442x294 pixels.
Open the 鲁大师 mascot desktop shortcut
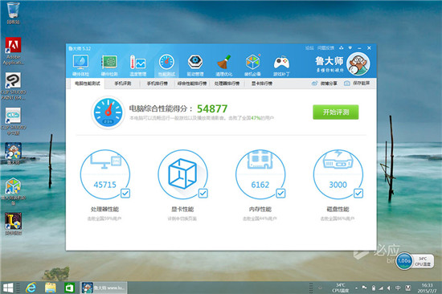(13, 153)
